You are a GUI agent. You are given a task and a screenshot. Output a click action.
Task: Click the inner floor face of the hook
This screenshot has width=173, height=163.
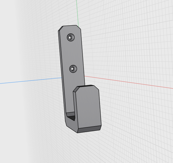(x=71, y=114)
